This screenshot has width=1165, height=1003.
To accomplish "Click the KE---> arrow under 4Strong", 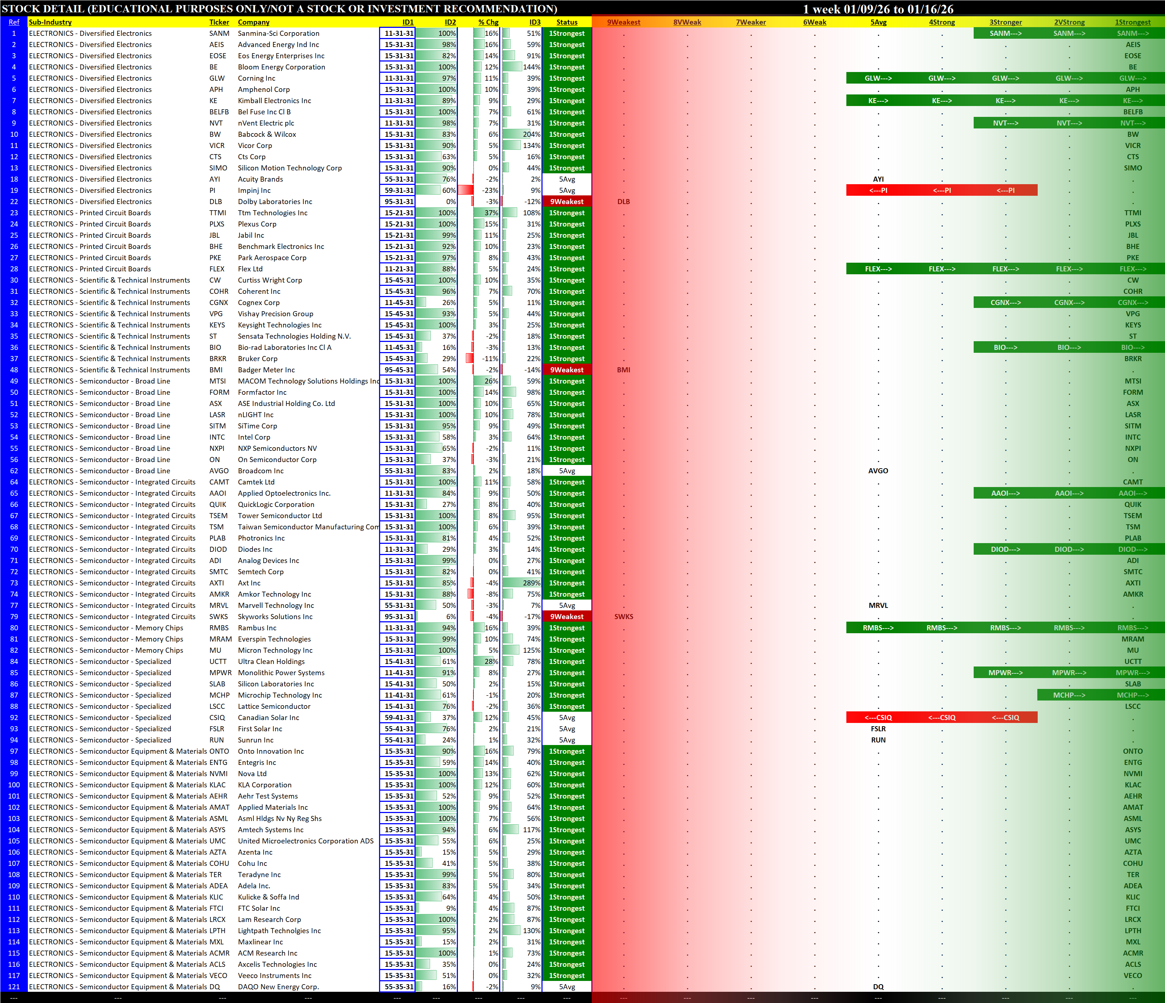I will pyautogui.click(x=942, y=101).
